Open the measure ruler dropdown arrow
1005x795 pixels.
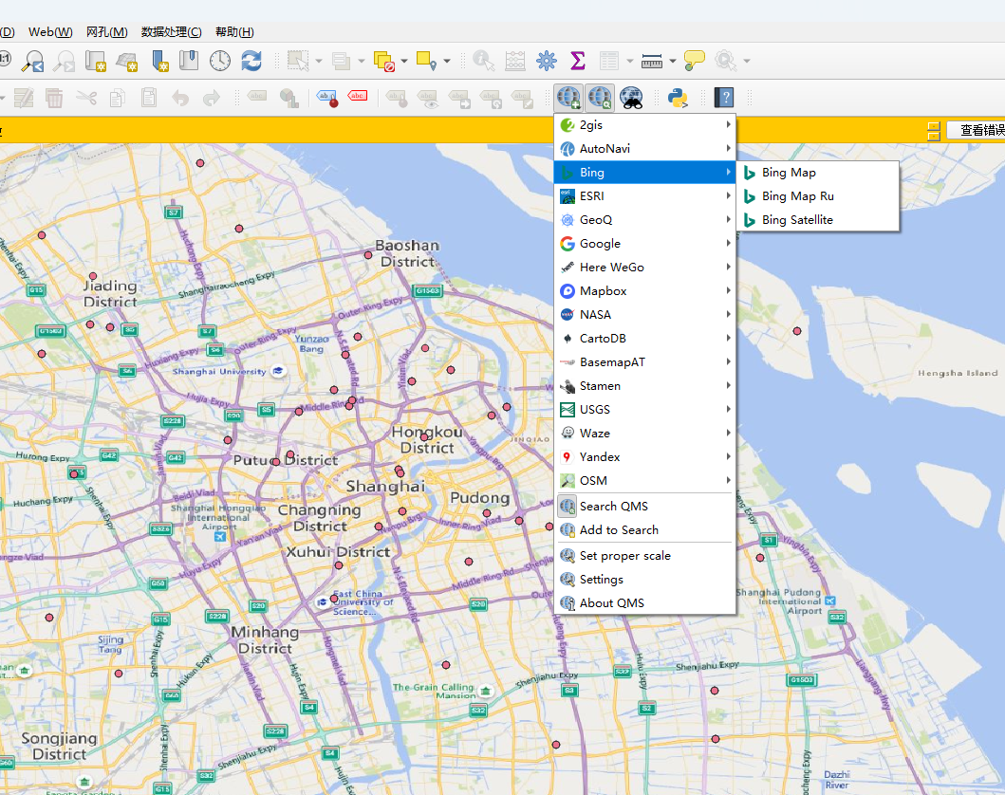tap(673, 62)
